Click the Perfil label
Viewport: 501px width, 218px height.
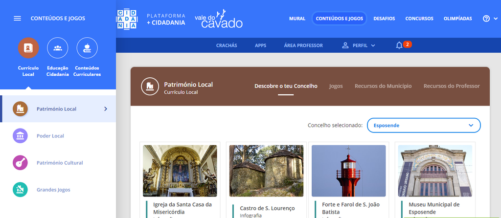tap(360, 45)
